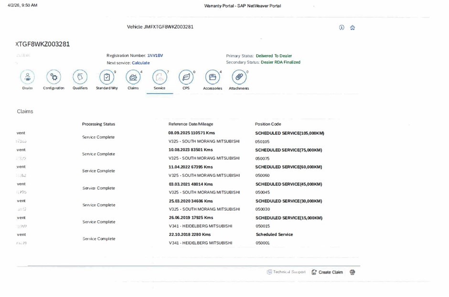Click the print icon in footer toolbar
Viewport: 449px width, 297px height.
(x=353, y=272)
